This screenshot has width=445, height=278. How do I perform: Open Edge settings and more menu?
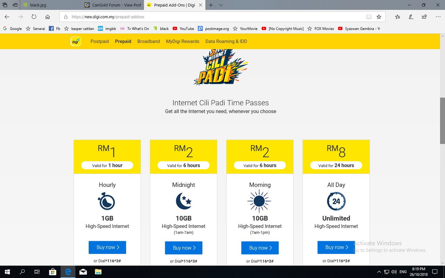(438, 17)
